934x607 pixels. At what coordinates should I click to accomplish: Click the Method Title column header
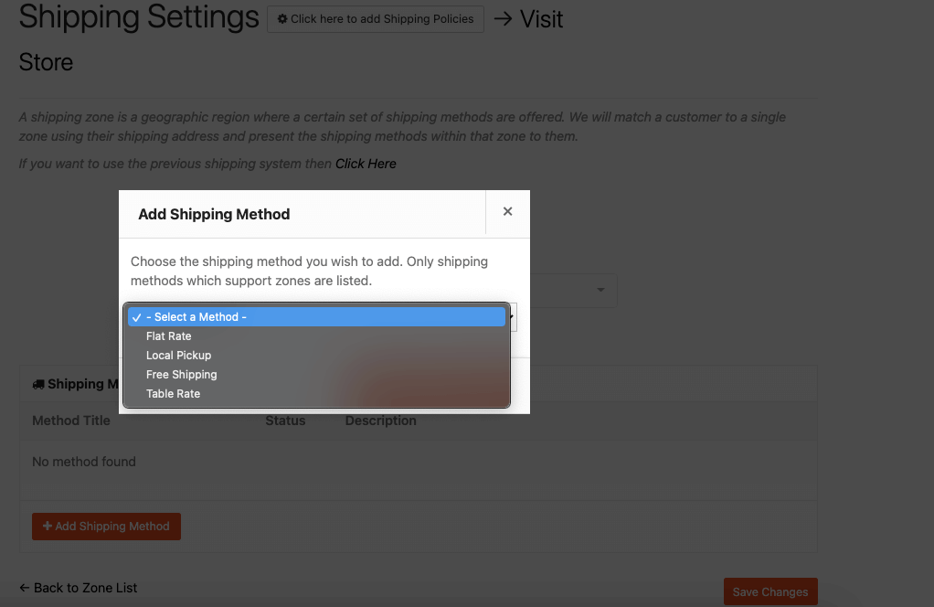click(x=70, y=421)
